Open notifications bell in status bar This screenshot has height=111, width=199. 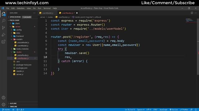[x=196, y=110]
